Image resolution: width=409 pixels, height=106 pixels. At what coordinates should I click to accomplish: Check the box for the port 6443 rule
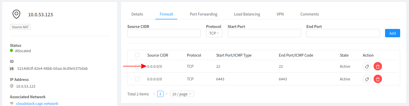[x=137, y=79]
